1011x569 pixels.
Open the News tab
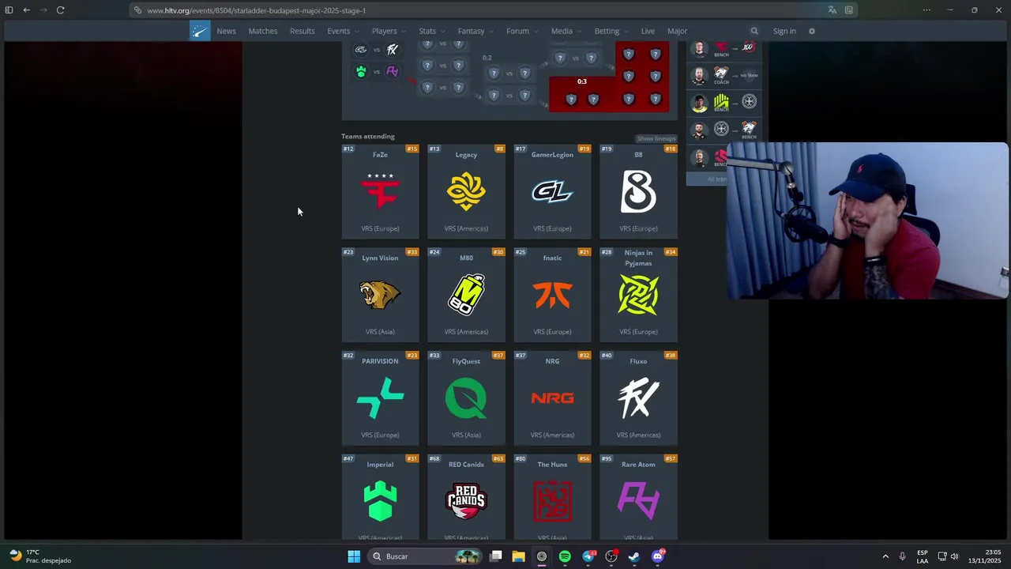click(x=227, y=31)
